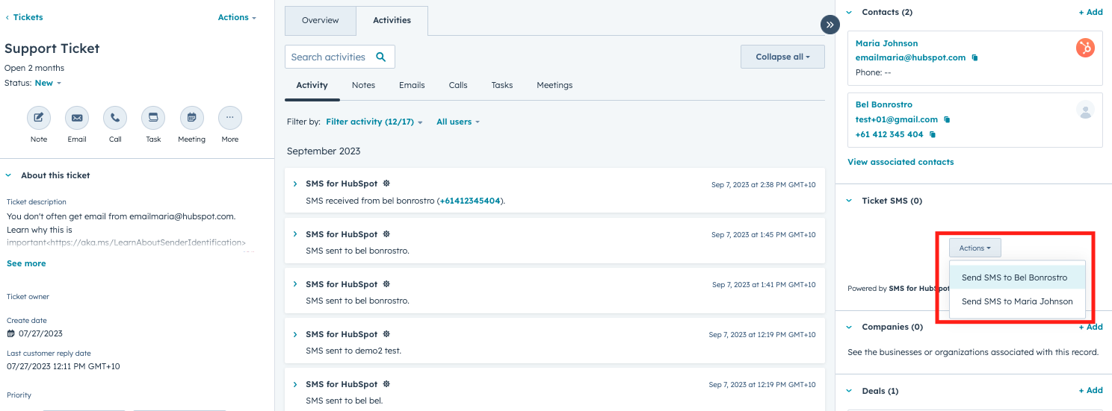This screenshot has width=1112, height=411.
Task: Open the ticket Actions dropdown at top left
Action: 237,17
